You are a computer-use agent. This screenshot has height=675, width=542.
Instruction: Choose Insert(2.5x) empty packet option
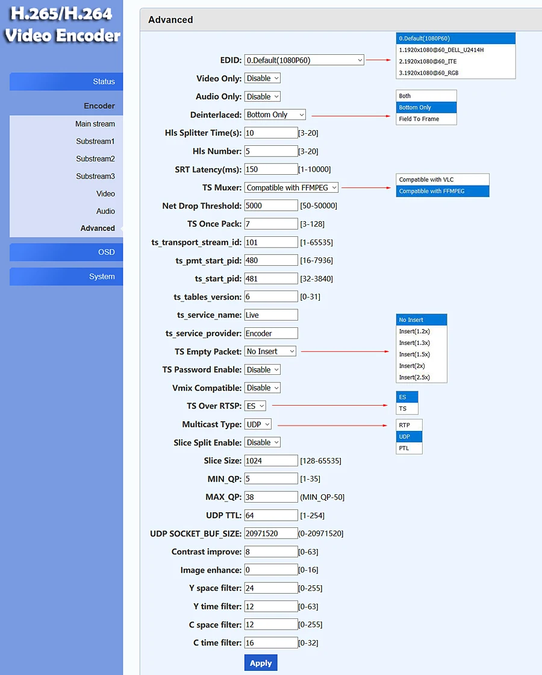point(422,377)
